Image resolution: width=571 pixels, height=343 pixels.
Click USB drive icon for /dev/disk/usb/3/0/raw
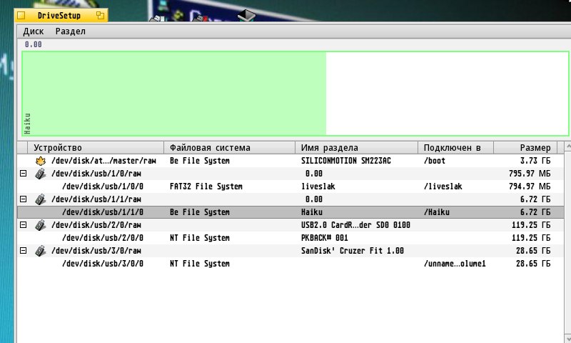[41, 251]
